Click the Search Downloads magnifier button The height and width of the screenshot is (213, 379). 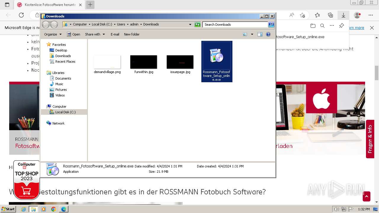coord(271,25)
